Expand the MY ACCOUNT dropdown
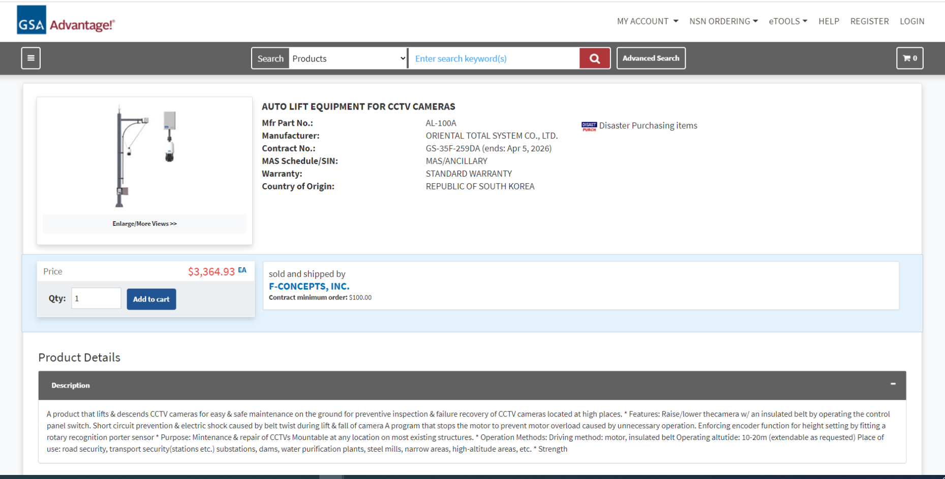 click(647, 21)
